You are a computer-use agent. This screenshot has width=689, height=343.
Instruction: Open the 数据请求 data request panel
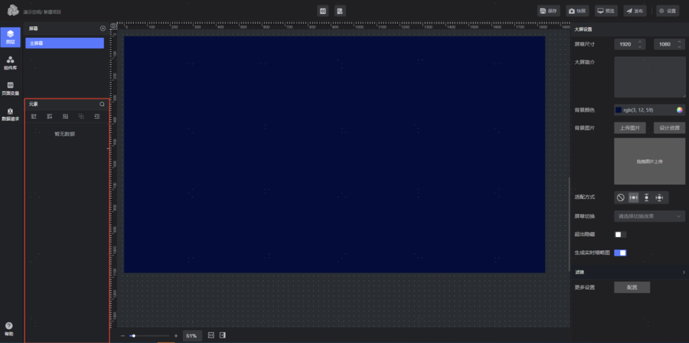coord(10,114)
